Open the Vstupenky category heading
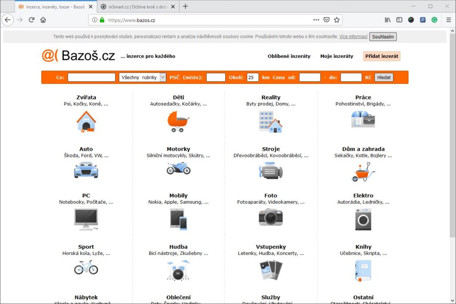456x304 pixels. tap(271, 246)
